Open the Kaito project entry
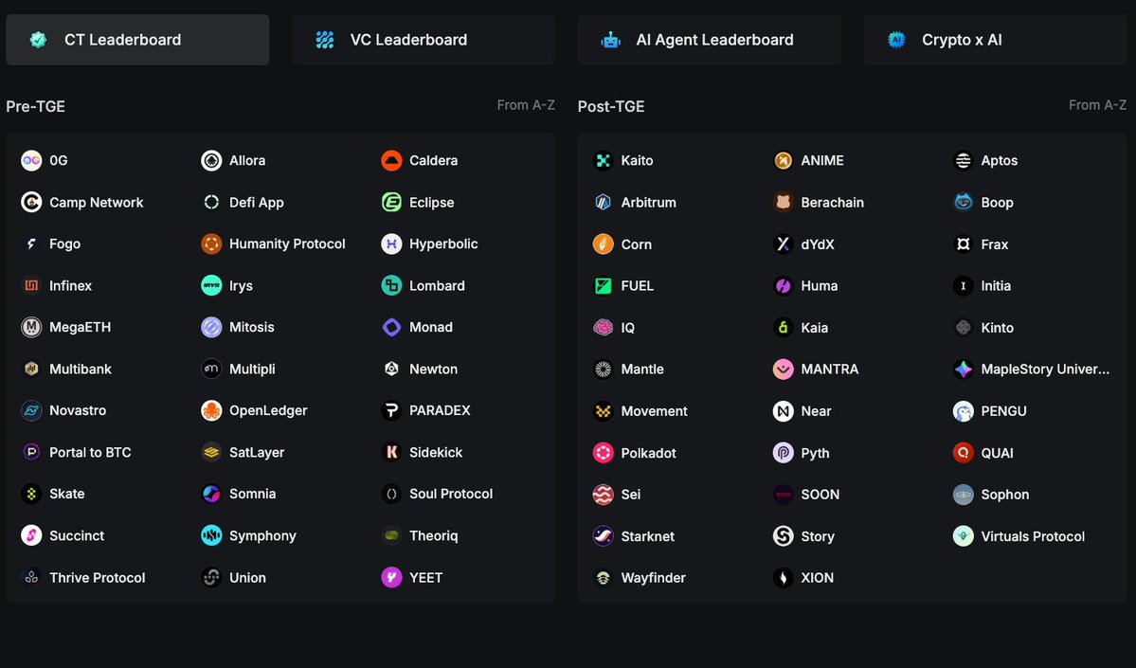This screenshot has height=668, width=1136. (637, 160)
